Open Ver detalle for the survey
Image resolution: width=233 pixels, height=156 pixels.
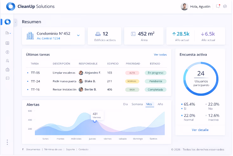coord(200,130)
